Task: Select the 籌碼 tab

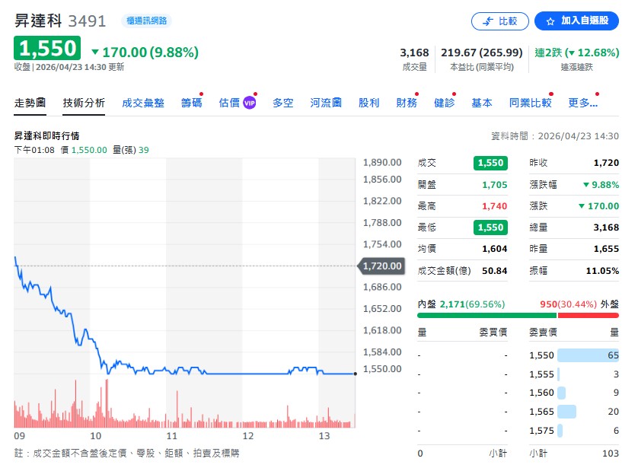Action: pyautogui.click(x=192, y=103)
